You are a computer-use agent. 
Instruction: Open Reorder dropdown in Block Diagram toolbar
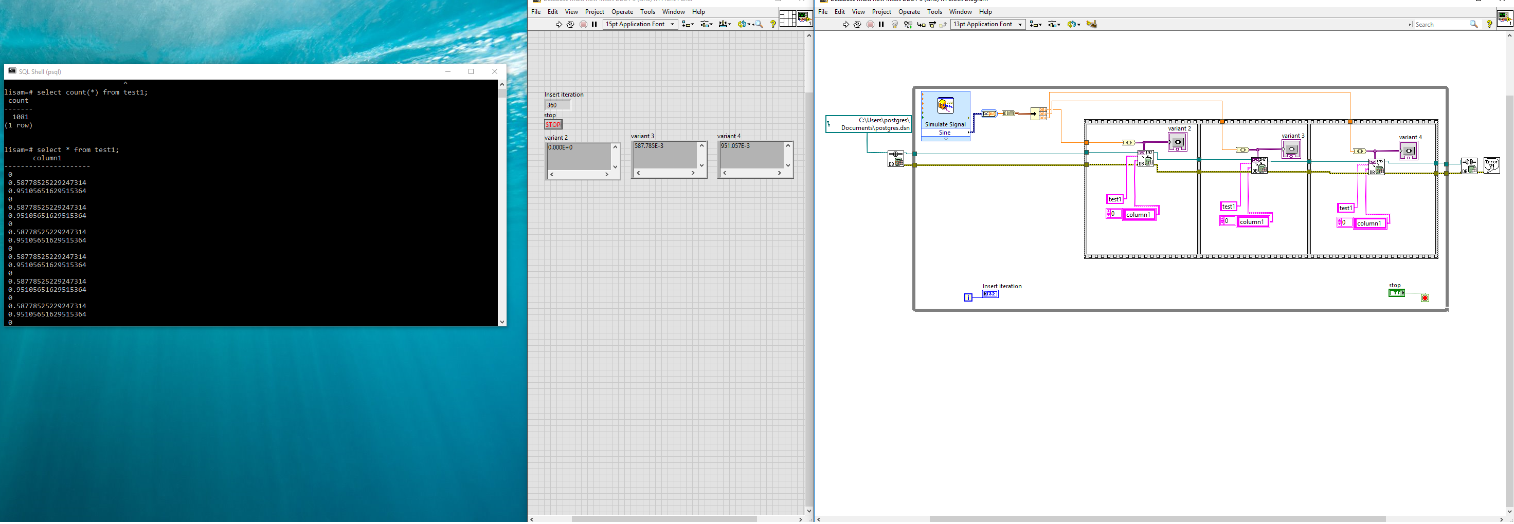coord(1074,24)
